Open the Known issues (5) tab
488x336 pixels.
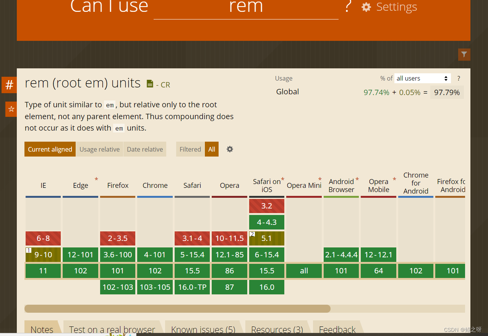click(203, 329)
